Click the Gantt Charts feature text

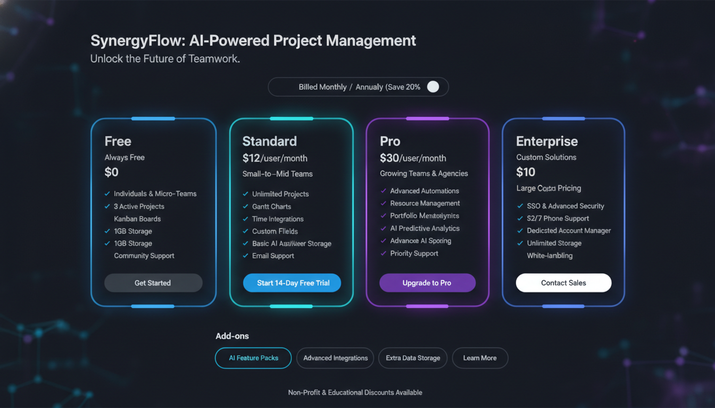point(271,206)
